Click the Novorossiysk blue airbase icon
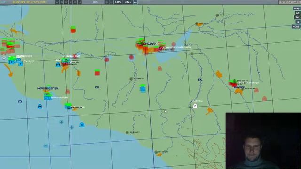301x169 pixels. [47, 98]
